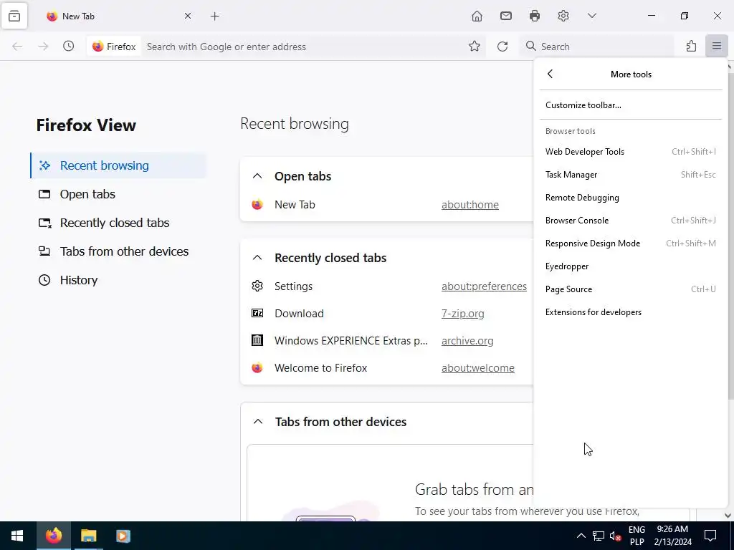This screenshot has width=734, height=550.
Task: Open the settings gear toolbar icon
Action: (563, 16)
